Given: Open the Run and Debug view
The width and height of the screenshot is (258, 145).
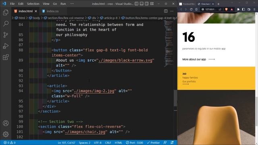Looking at the screenshot, I should point(6,46).
